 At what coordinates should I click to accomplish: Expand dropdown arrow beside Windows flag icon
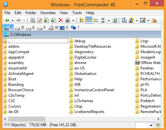(137, 20)
